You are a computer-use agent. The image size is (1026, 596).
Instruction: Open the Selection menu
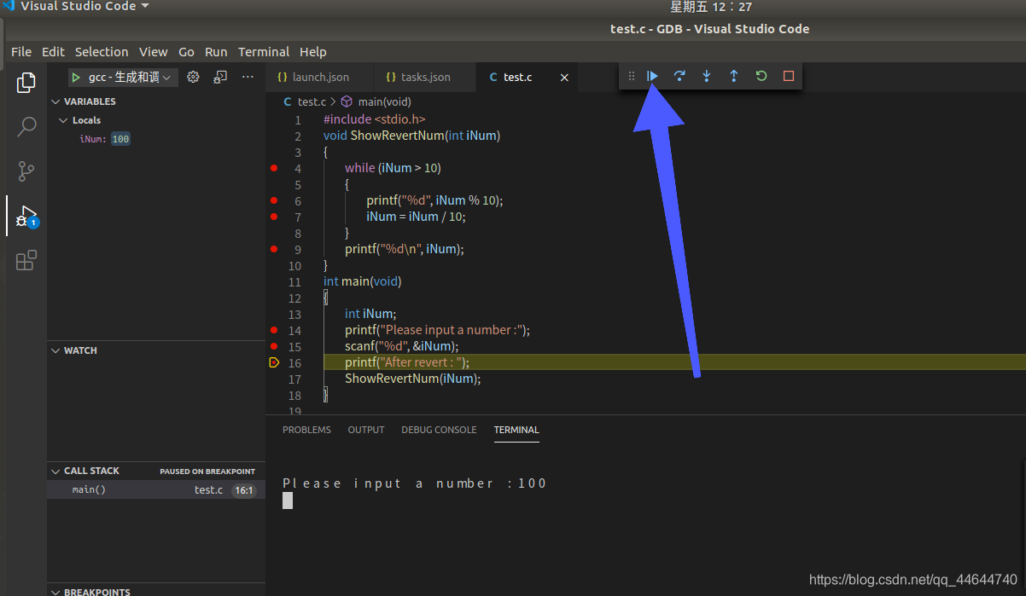coord(102,52)
